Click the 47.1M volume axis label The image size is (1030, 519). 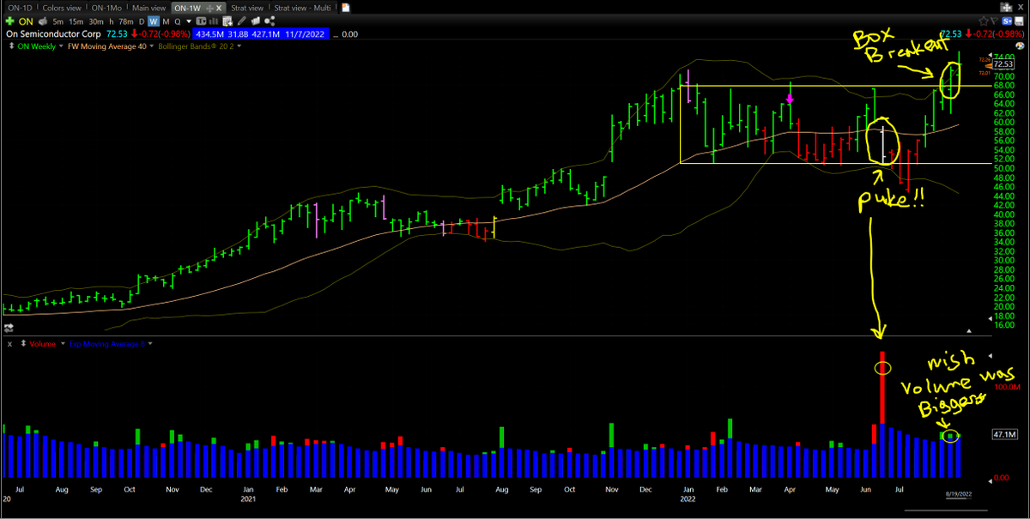(x=1003, y=435)
